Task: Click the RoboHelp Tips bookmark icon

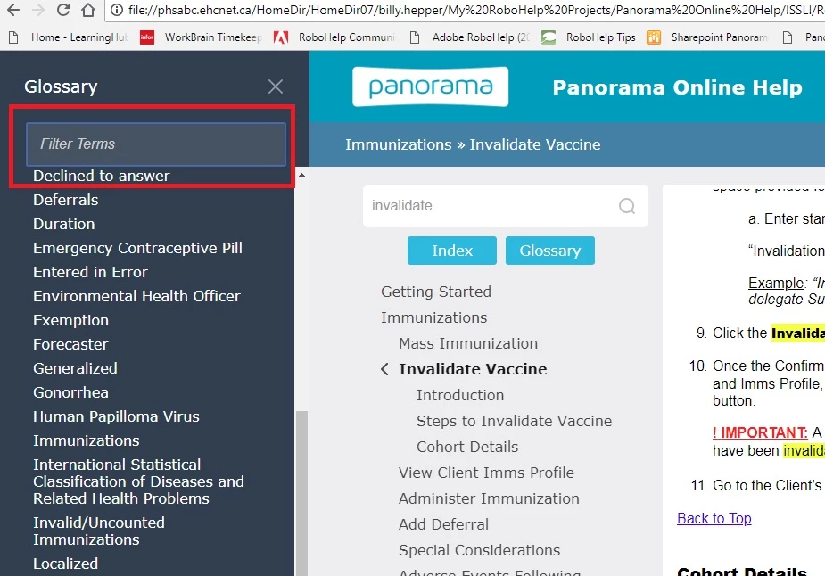Action: point(549,37)
